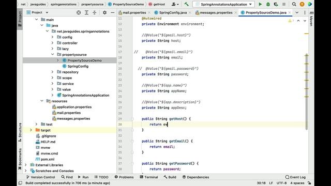Open the user account icon in toolbar

coord(175,4)
